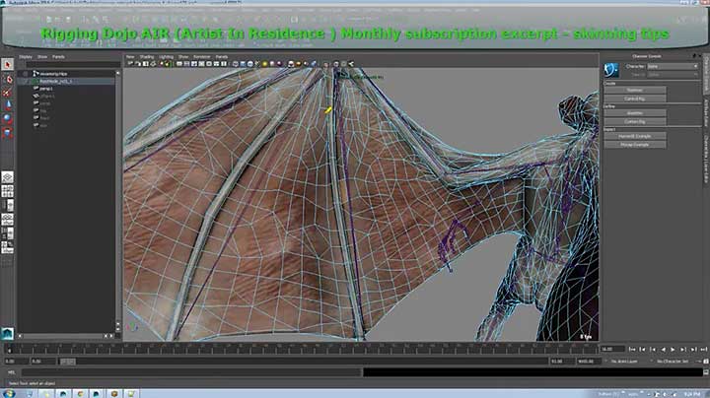Click the Custom Rig button
The height and width of the screenshot is (398, 710).
point(635,121)
